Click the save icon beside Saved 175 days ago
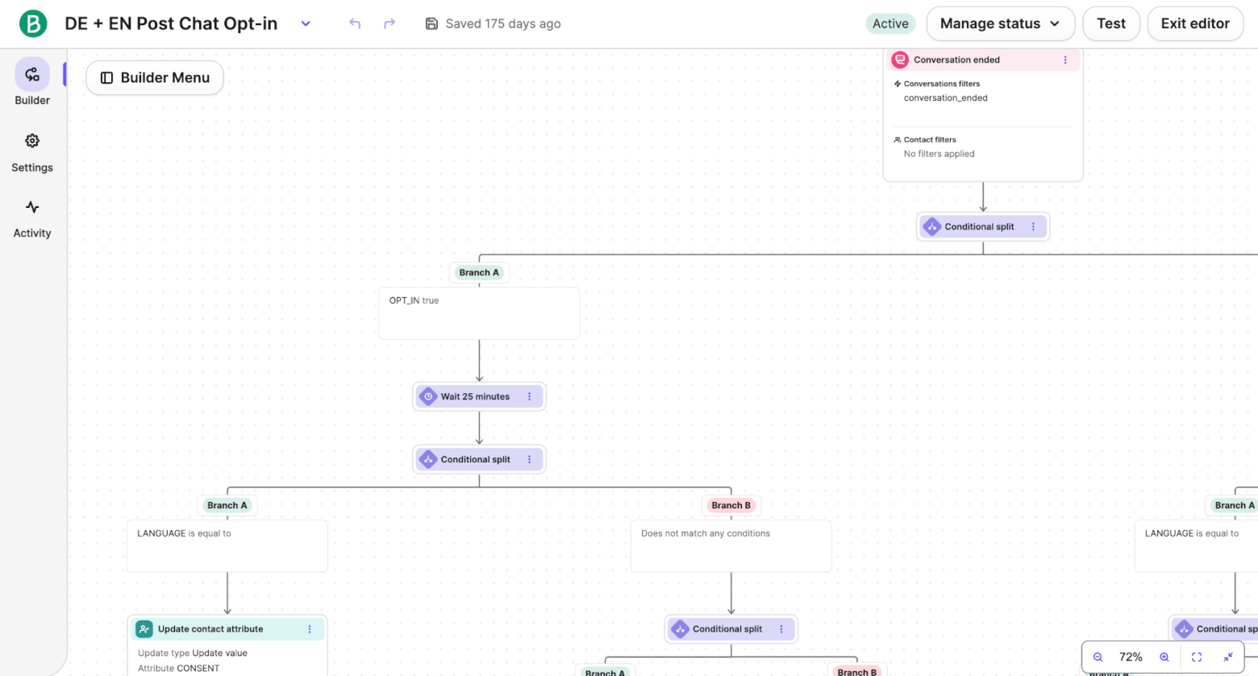The image size is (1258, 676). (431, 23)
